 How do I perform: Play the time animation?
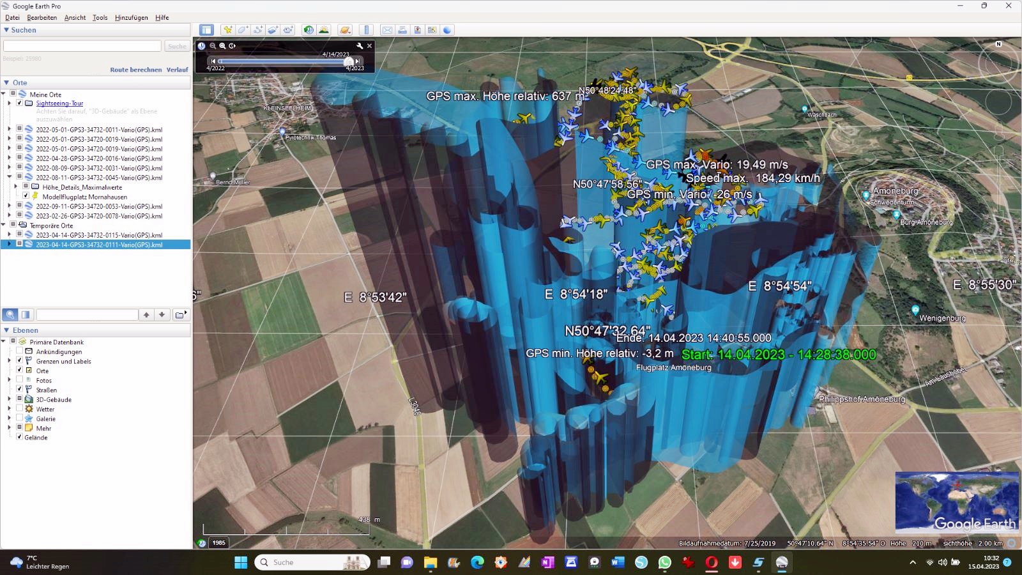(233, 46)
